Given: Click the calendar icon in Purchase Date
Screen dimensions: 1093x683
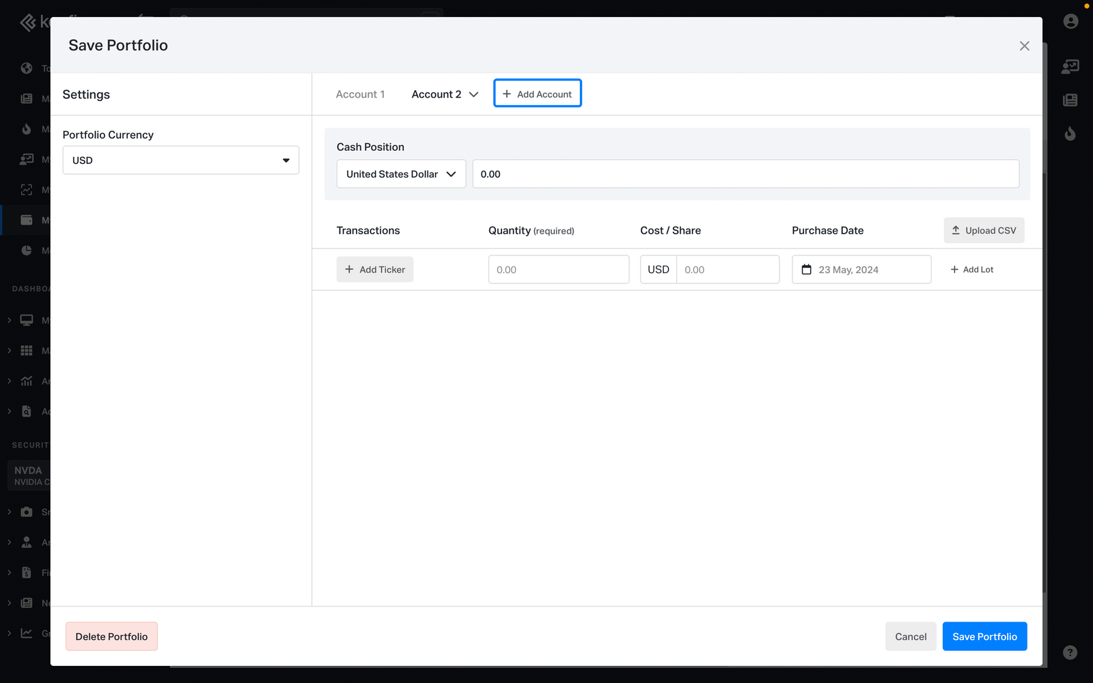Looking at the screenshot, I should (x=806, y=270).
